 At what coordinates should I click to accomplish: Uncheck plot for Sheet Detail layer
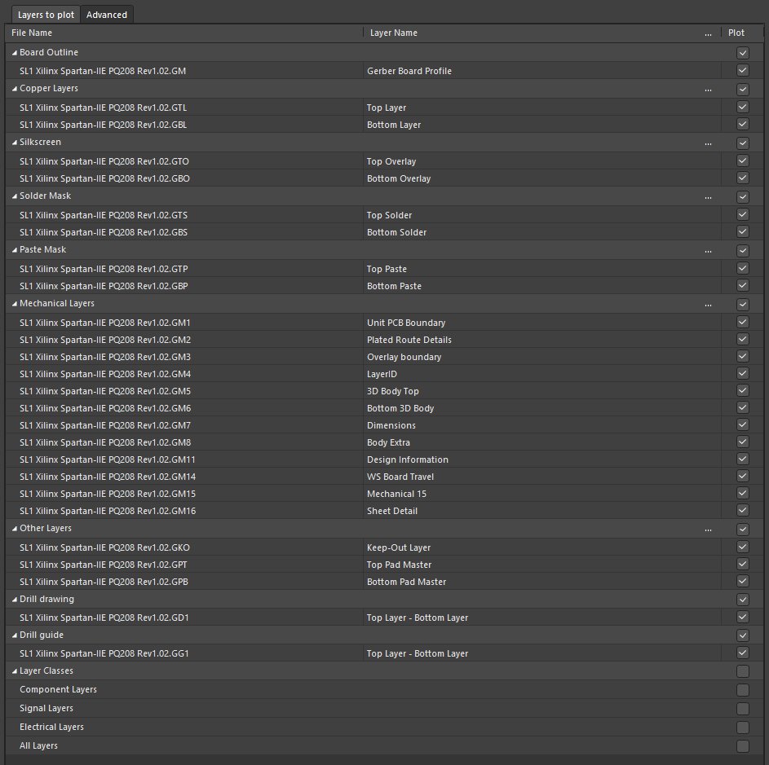[x=743, y=510]
